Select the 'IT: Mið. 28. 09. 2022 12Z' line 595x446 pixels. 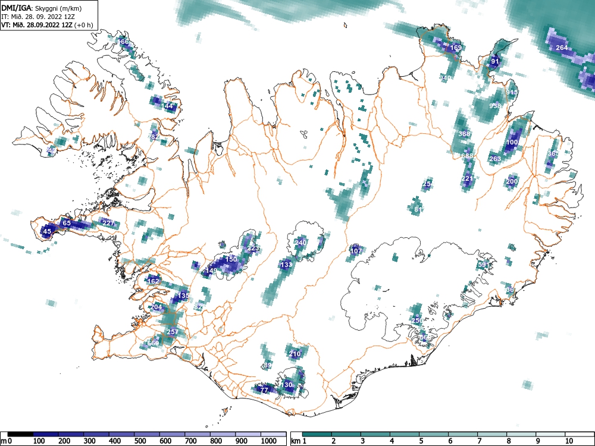[37, 17]
